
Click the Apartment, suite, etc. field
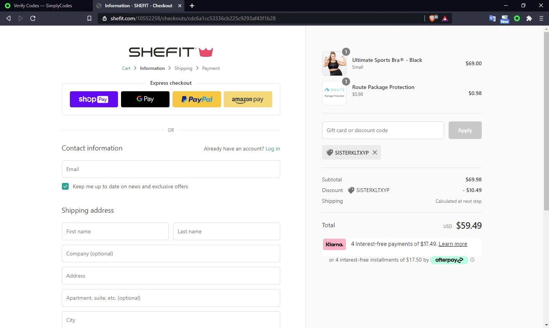171,298
